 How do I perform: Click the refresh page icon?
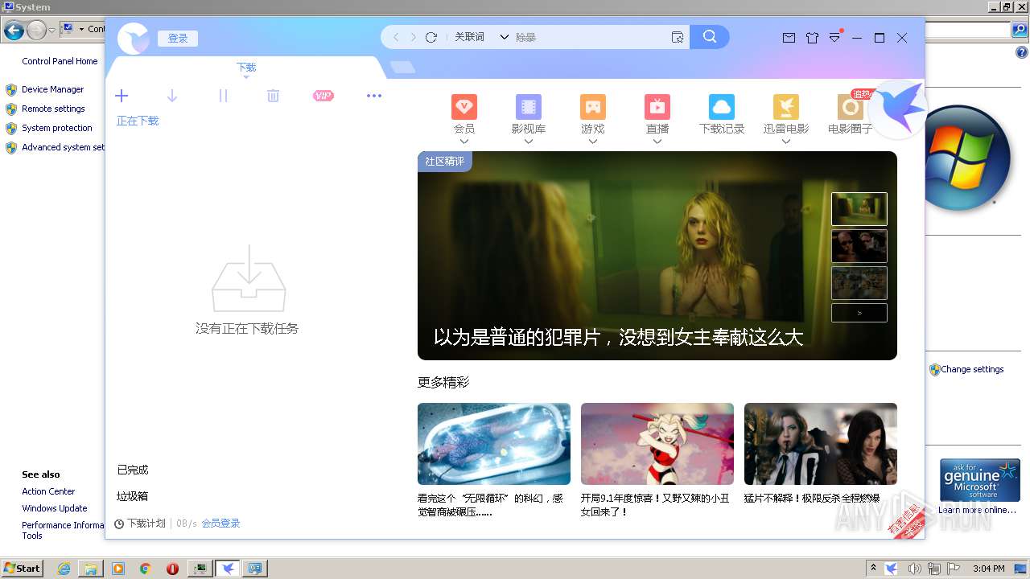[431, 37]
